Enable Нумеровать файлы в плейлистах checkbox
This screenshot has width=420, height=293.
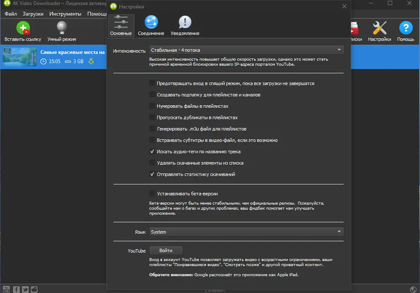point(152,106)
